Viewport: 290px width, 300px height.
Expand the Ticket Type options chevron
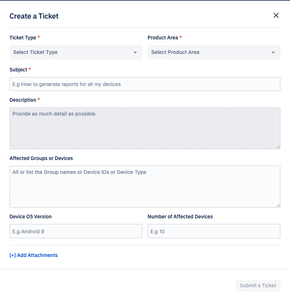click(135, 52)
